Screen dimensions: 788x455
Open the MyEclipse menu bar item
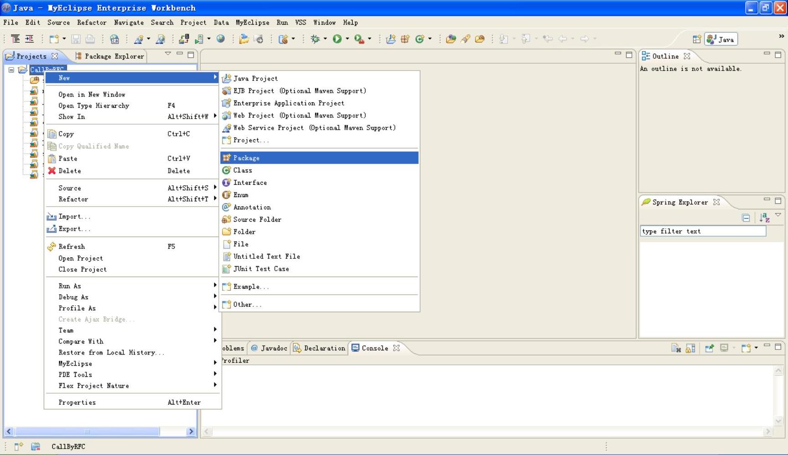point(253,22)
